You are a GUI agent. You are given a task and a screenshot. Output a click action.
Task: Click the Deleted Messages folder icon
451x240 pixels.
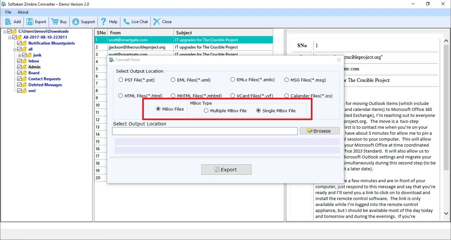tap(24, 85)
